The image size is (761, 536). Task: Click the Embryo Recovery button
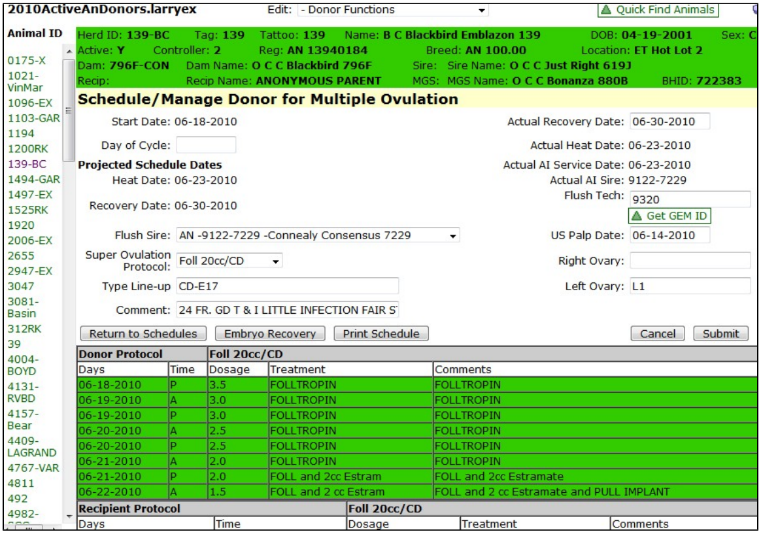tap(270, 334)
